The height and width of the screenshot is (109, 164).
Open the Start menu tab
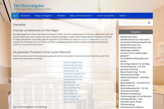click(15, 16)
